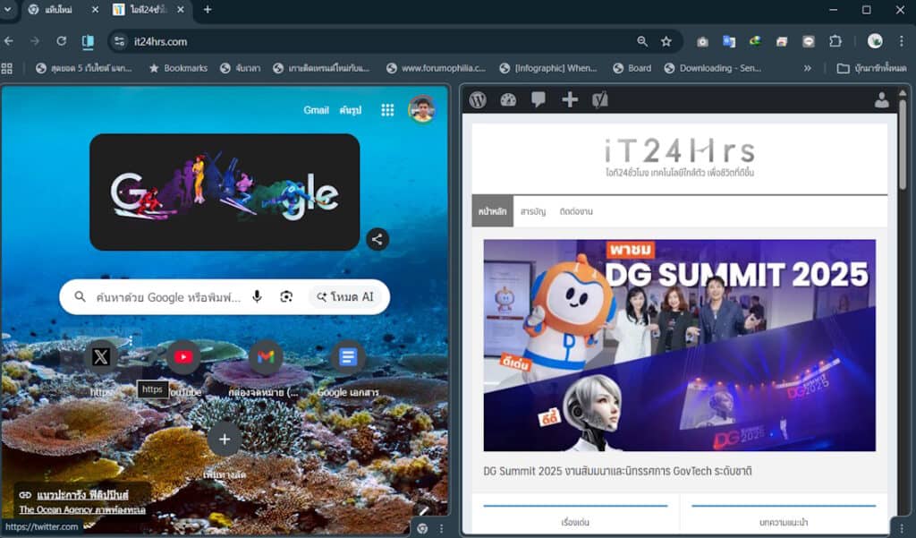Open the DG Summit 2025 banner image
Image resolution: width=916 pixels, height=538 pixels.
pyautogui.click(x=680, y=345)
